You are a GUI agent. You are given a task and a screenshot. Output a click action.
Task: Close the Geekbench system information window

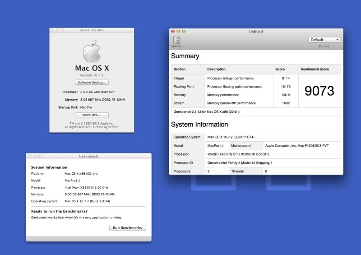tap(30, 156)
